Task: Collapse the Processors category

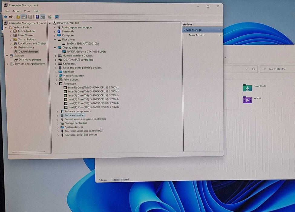Action: [x=57, y=83]
